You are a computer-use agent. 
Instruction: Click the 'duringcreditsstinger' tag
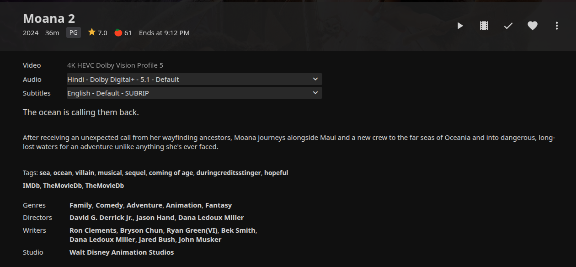228,173
